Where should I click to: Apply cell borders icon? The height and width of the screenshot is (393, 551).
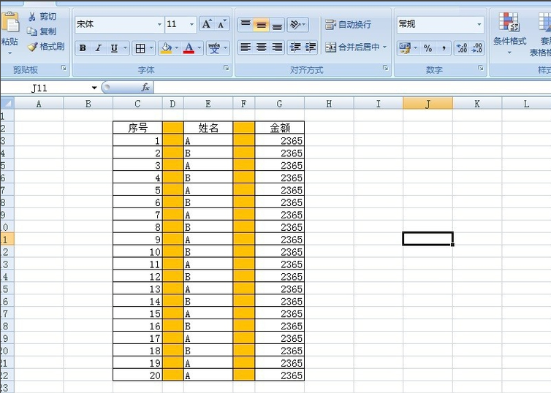coord(140,48)
